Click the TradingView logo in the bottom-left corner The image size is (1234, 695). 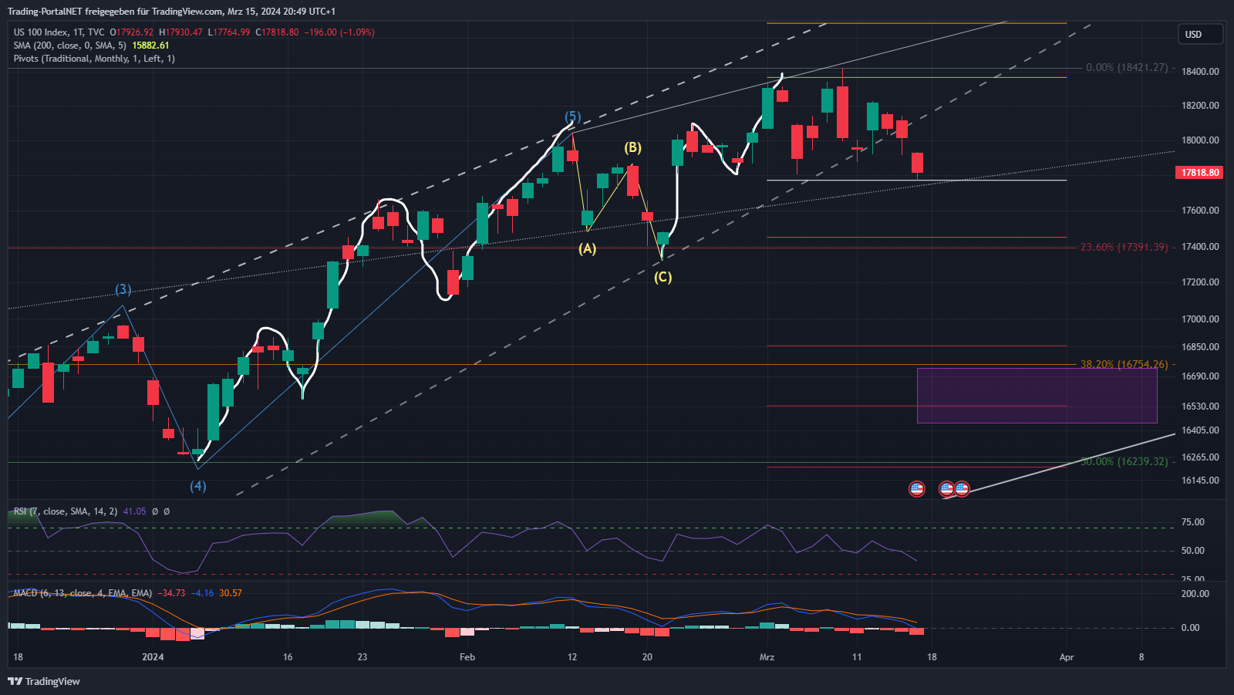44,681
